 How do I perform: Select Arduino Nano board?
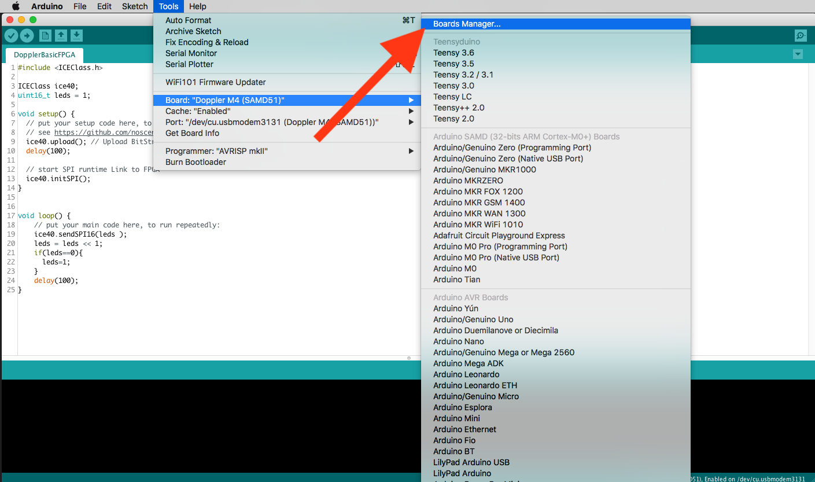pyautogui.click(x=556, y=341)
